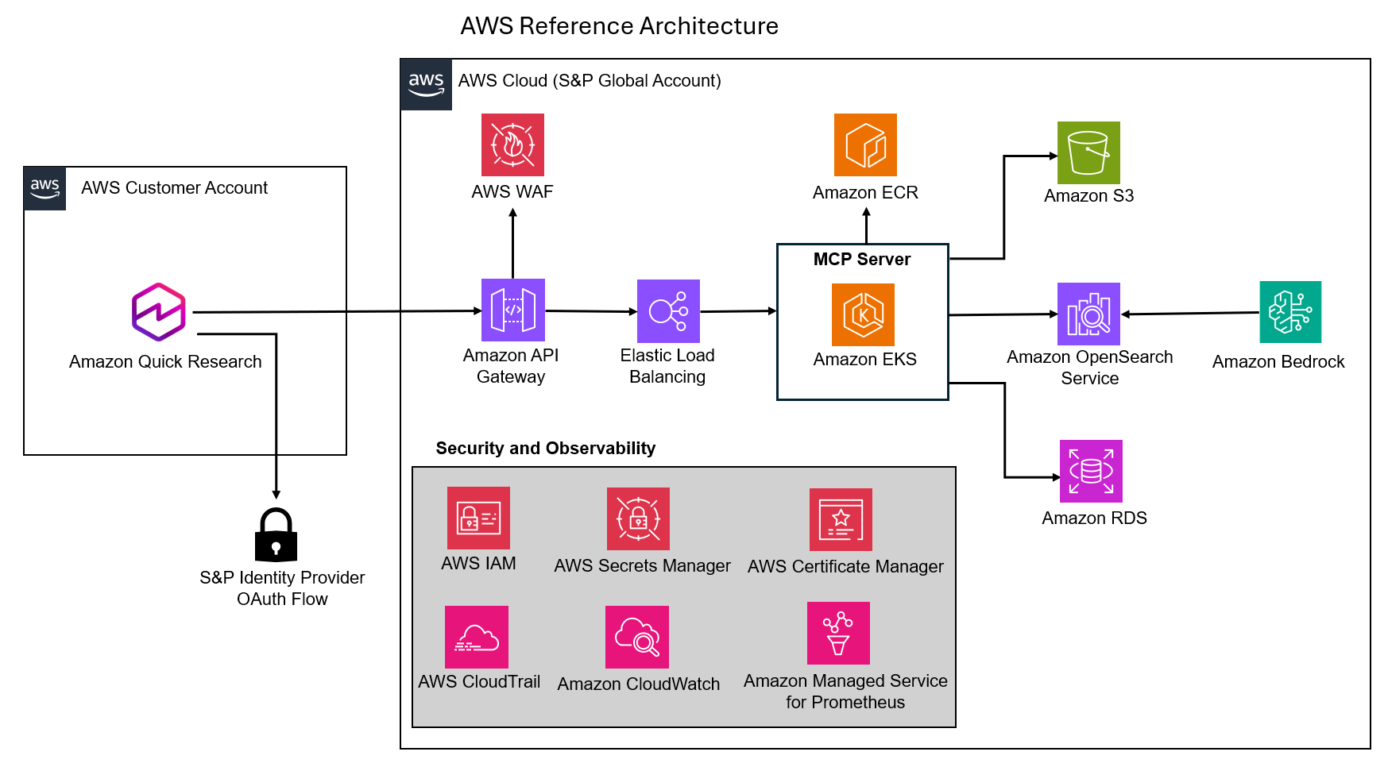The image size is (1388, 767).
Task: Select the Amazon S3 bucket icon
Action: [x=1088, y=153]
